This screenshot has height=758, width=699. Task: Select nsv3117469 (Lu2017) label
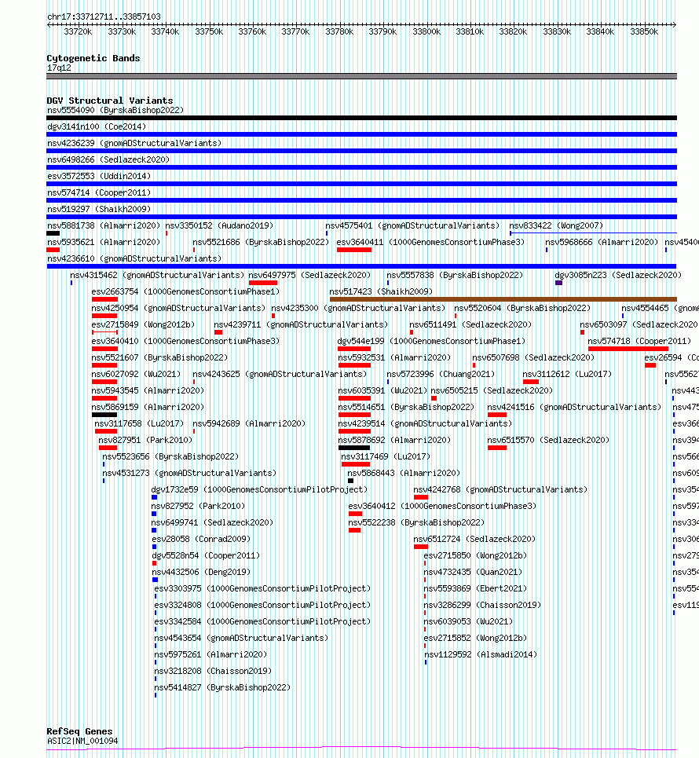tap(386, 456)
